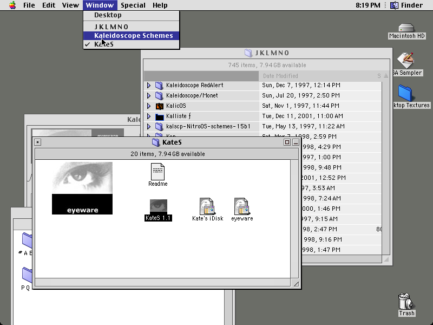Click the menu bar clock
Viewport: 433px width, 325px height.
[x=368, y=5]
